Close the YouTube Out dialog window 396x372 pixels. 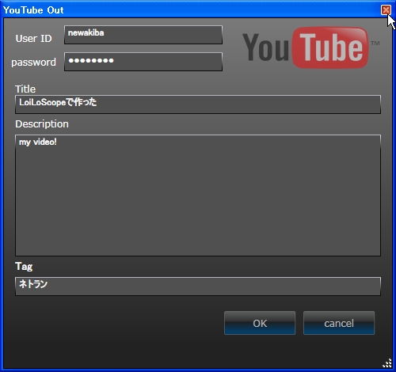point(386,10)
